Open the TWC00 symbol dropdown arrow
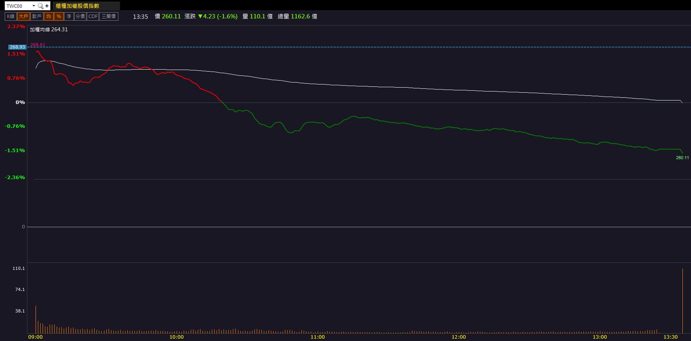Image resolution: width=691 pixels, height=341 pixels. pyautogui.click(x=34, y=6)
